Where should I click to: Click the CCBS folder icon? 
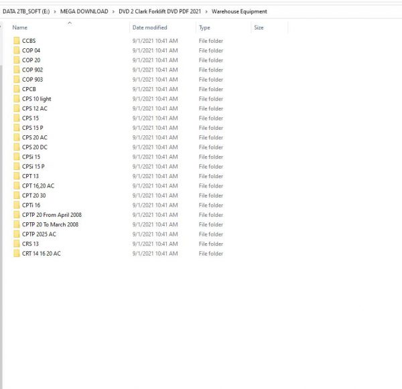tap(17, 40)
